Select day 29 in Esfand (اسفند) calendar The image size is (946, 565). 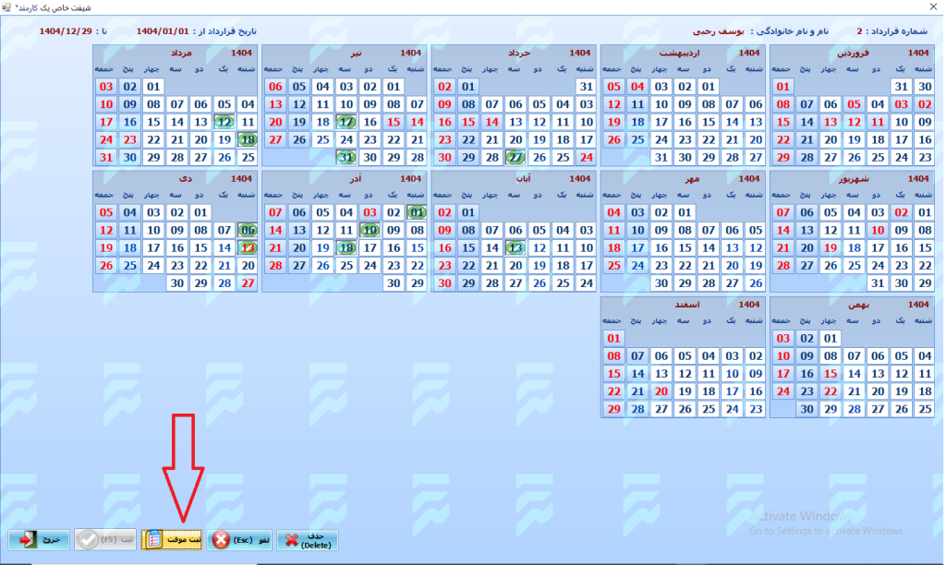[x=613, y=409]
